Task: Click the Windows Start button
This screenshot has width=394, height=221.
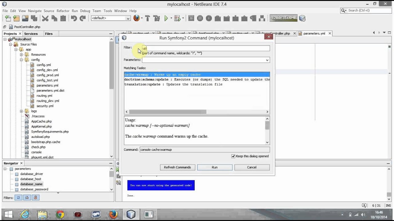Action: pos(8,214)
